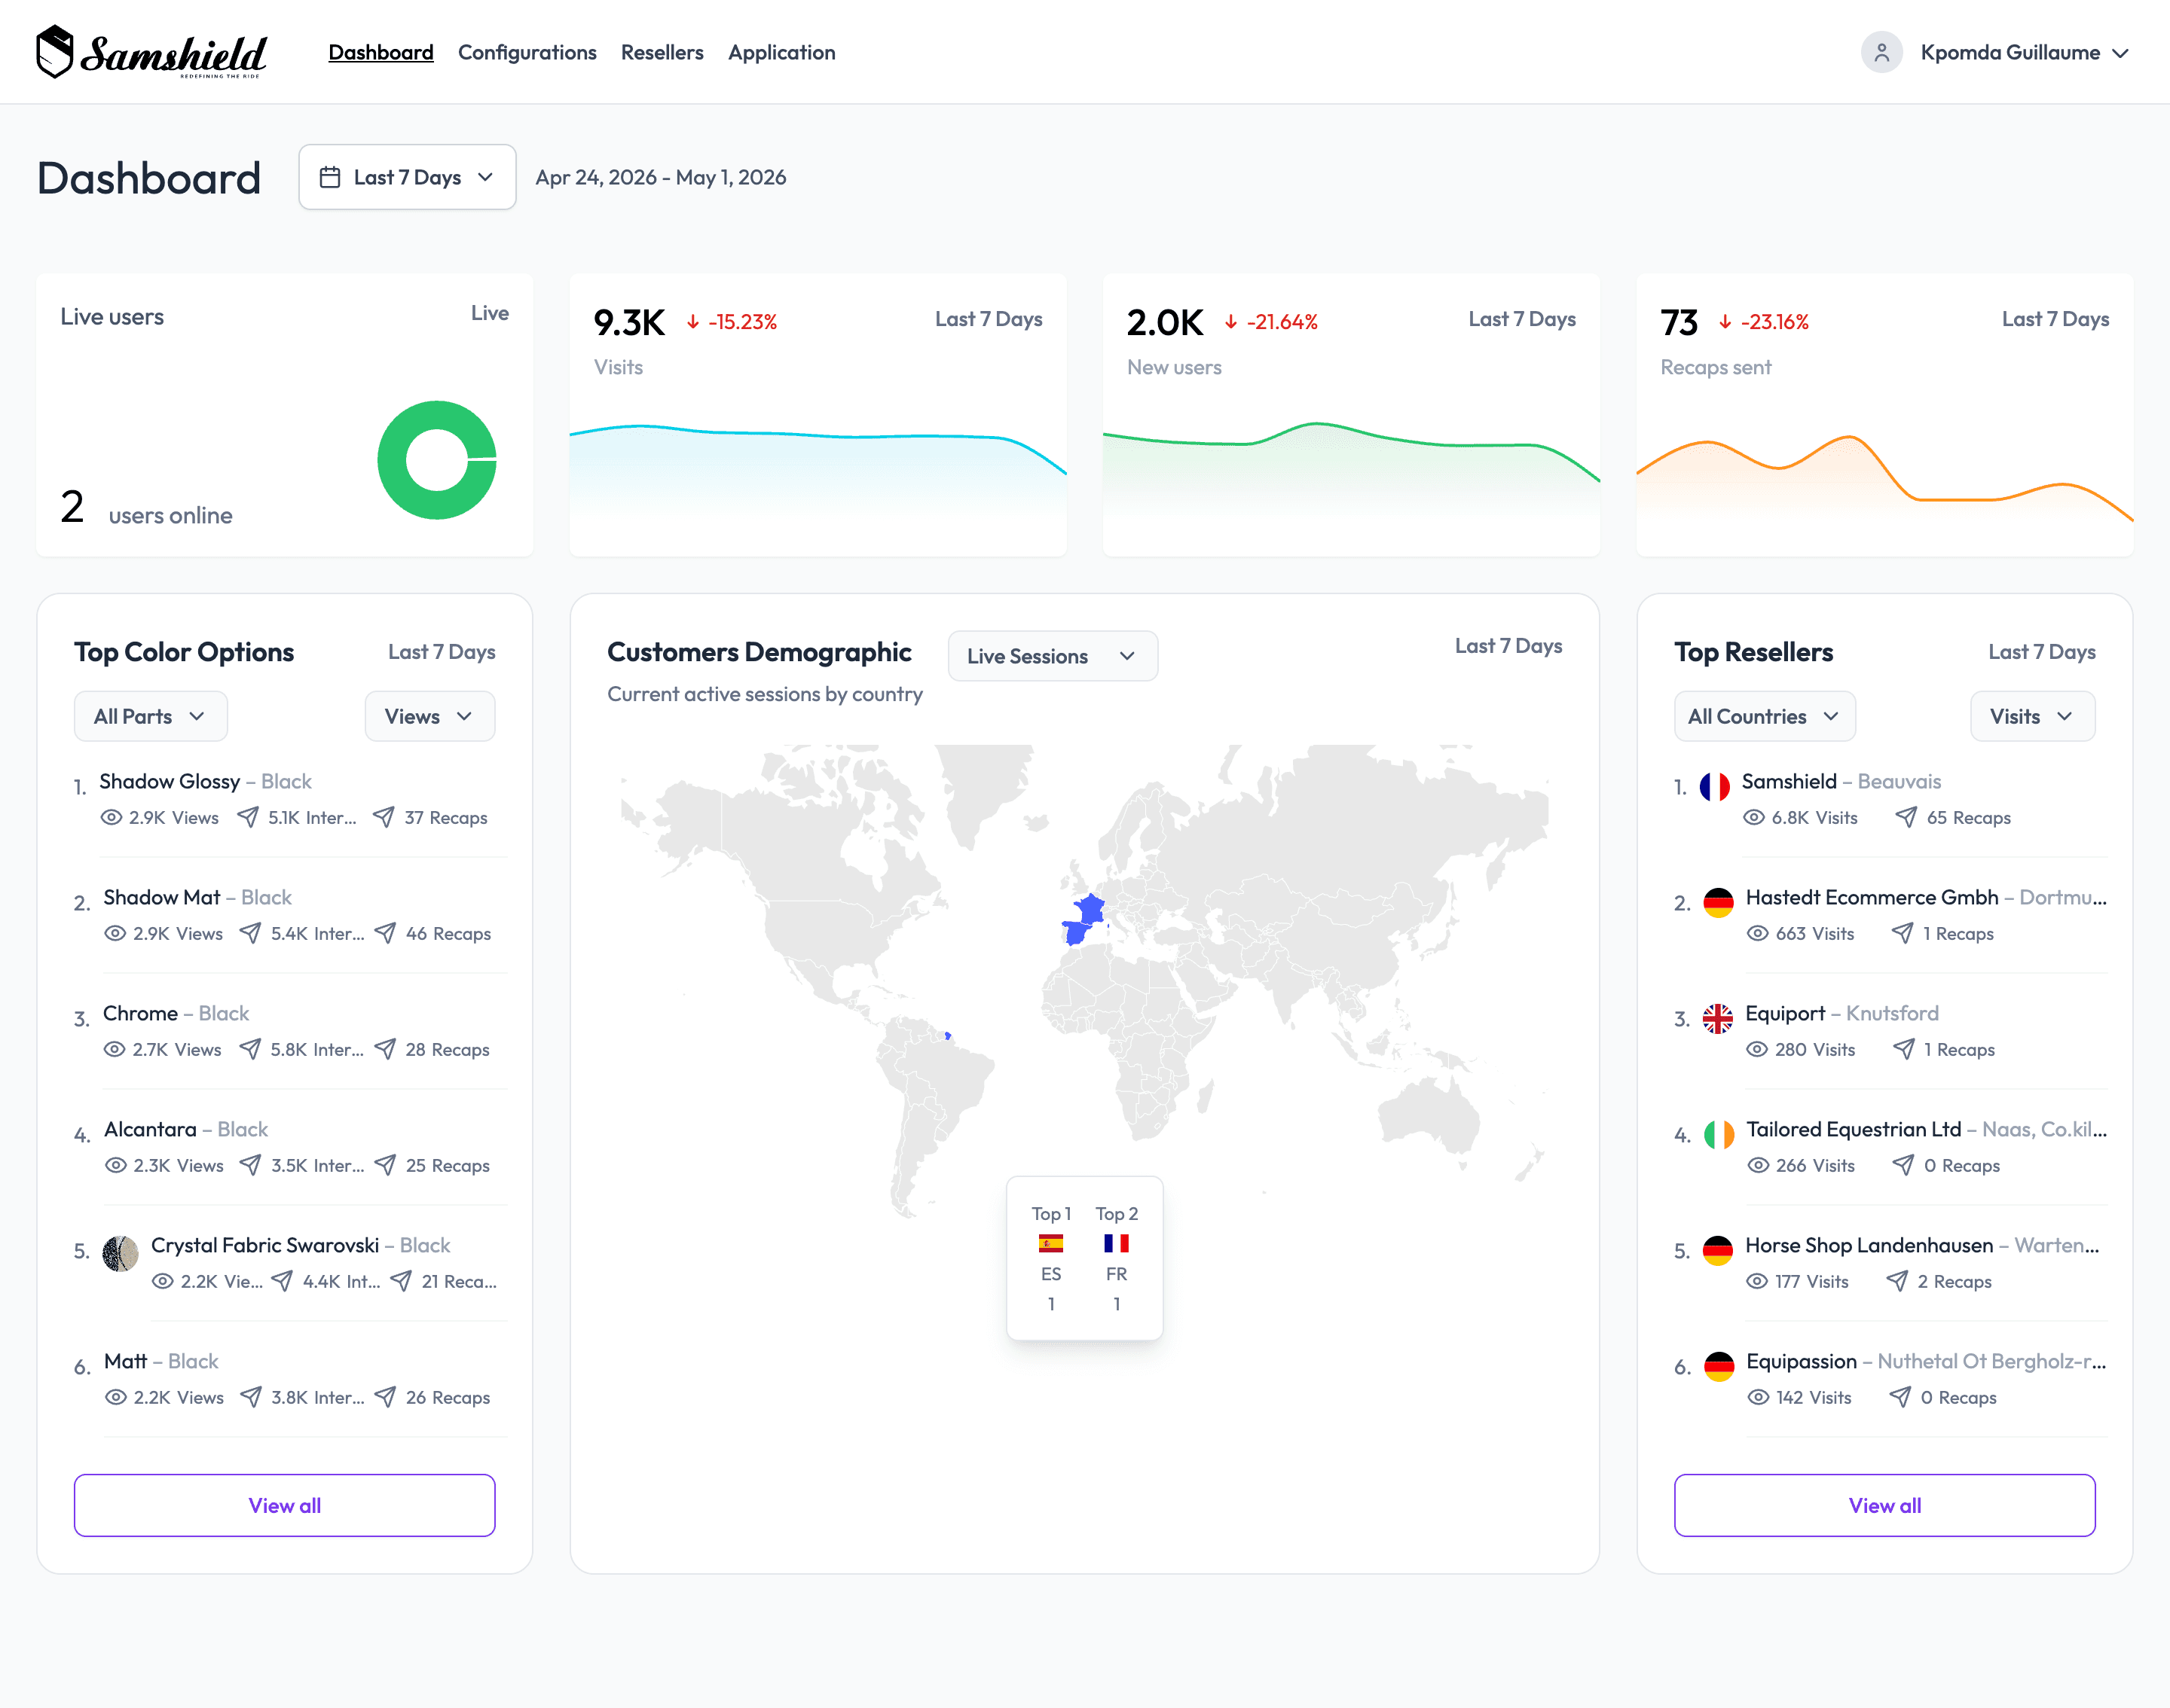Click the Equipassion reseller name
The width and height of the screenshot is (2170, 1708).
pos(1801,1362)
